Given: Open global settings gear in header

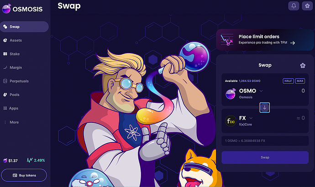Looking at the screenshot, I should coord(307,6).
